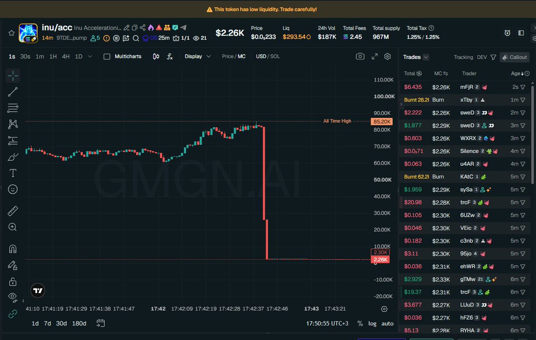Viewport: 536px width, 340px height.
Task: Select the ruler measure tool
Action: click(x=13, y=211)
